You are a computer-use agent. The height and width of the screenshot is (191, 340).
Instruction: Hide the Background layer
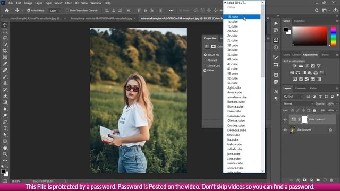coord(285,129)
